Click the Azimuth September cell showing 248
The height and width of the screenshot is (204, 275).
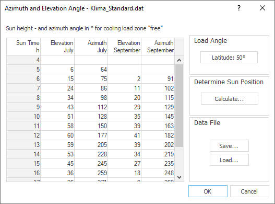[158, 173]
